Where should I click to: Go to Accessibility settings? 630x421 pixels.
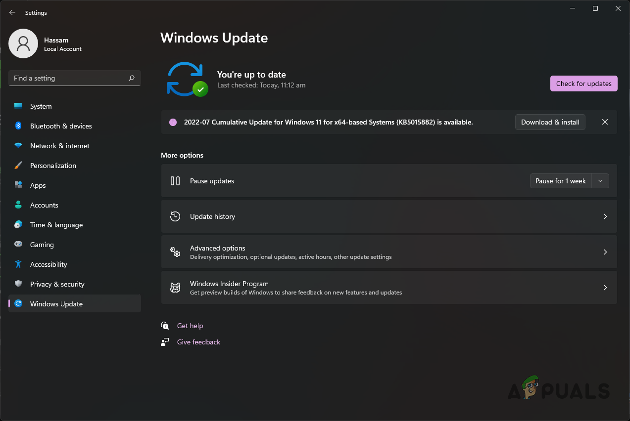[48, 264]
